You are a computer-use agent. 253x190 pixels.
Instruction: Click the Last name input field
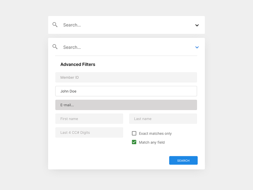point(163,119)
